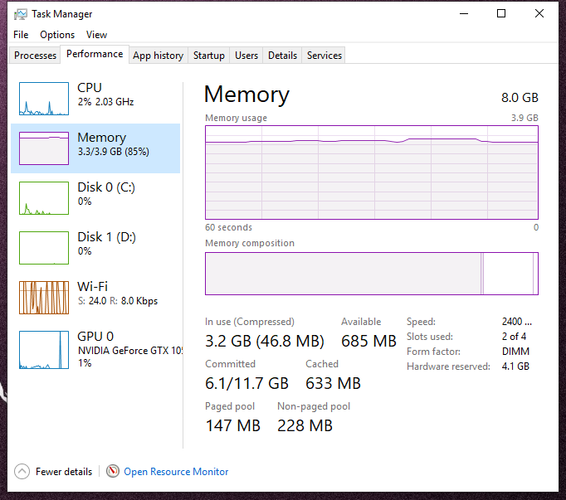Select the CPU usage mini graph
This screenshot has width=566, height=500.
(44, 99)
